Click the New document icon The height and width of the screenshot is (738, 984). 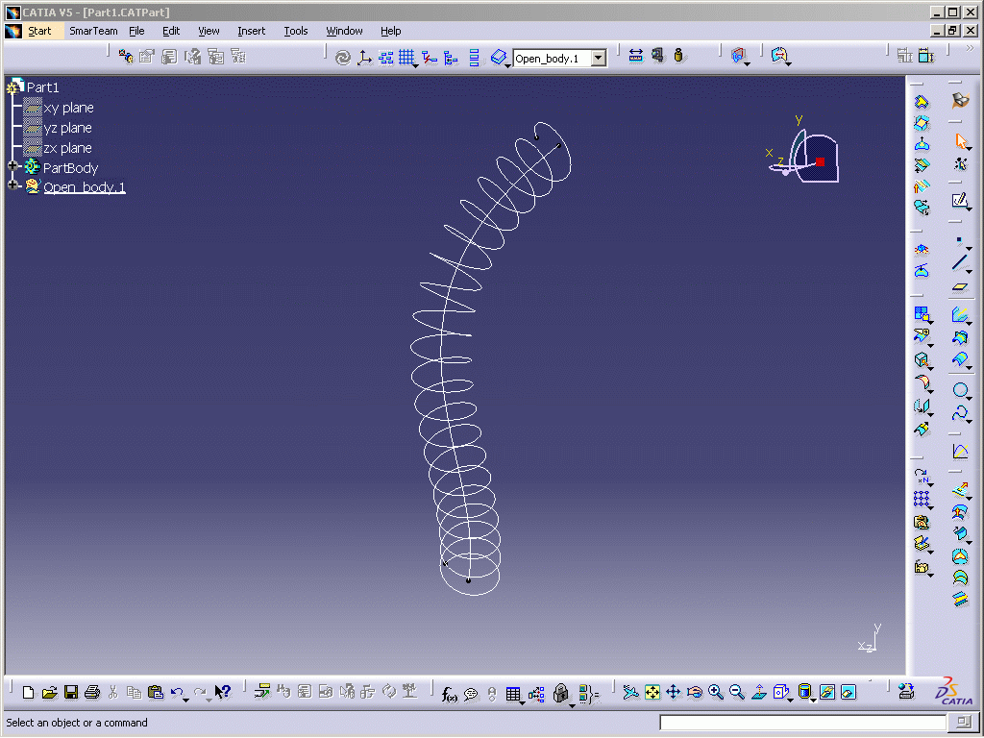tap(28, 692)
